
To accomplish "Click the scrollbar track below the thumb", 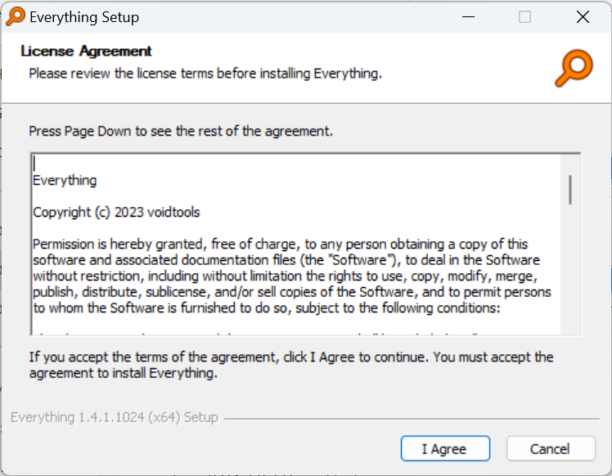I will point(570,269).
